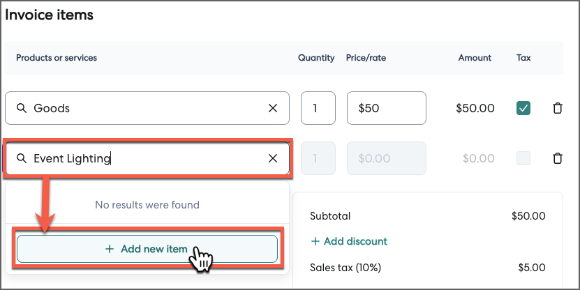Clear the Goods item field
This screenshot has height=290, width=580.
[x=273, y=108]
